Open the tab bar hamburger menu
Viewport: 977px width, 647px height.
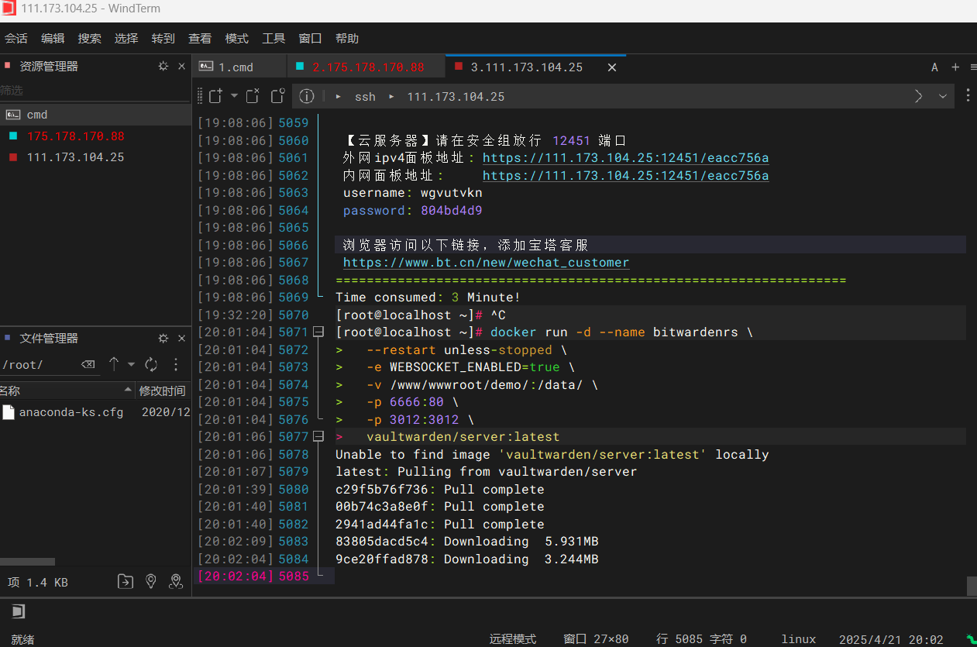click(974, 67)
